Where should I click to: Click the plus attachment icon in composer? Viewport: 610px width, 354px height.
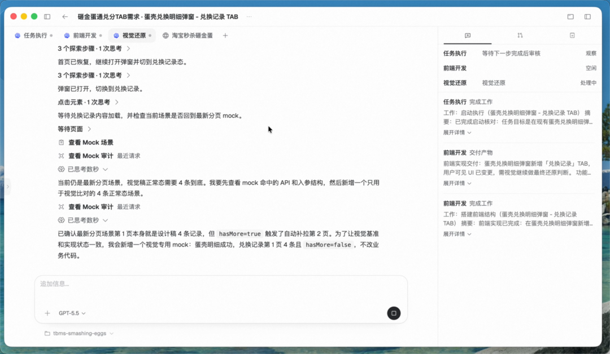(x=47, y=313)
